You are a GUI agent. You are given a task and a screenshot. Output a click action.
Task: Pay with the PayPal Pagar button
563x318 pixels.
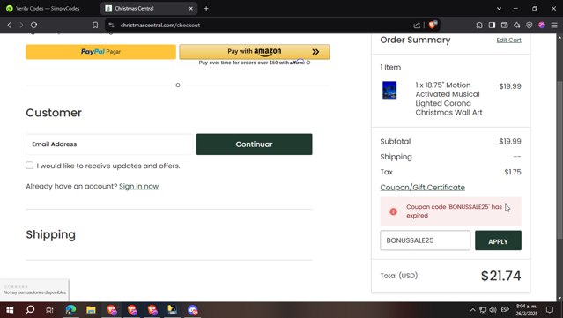pos(101,52)
